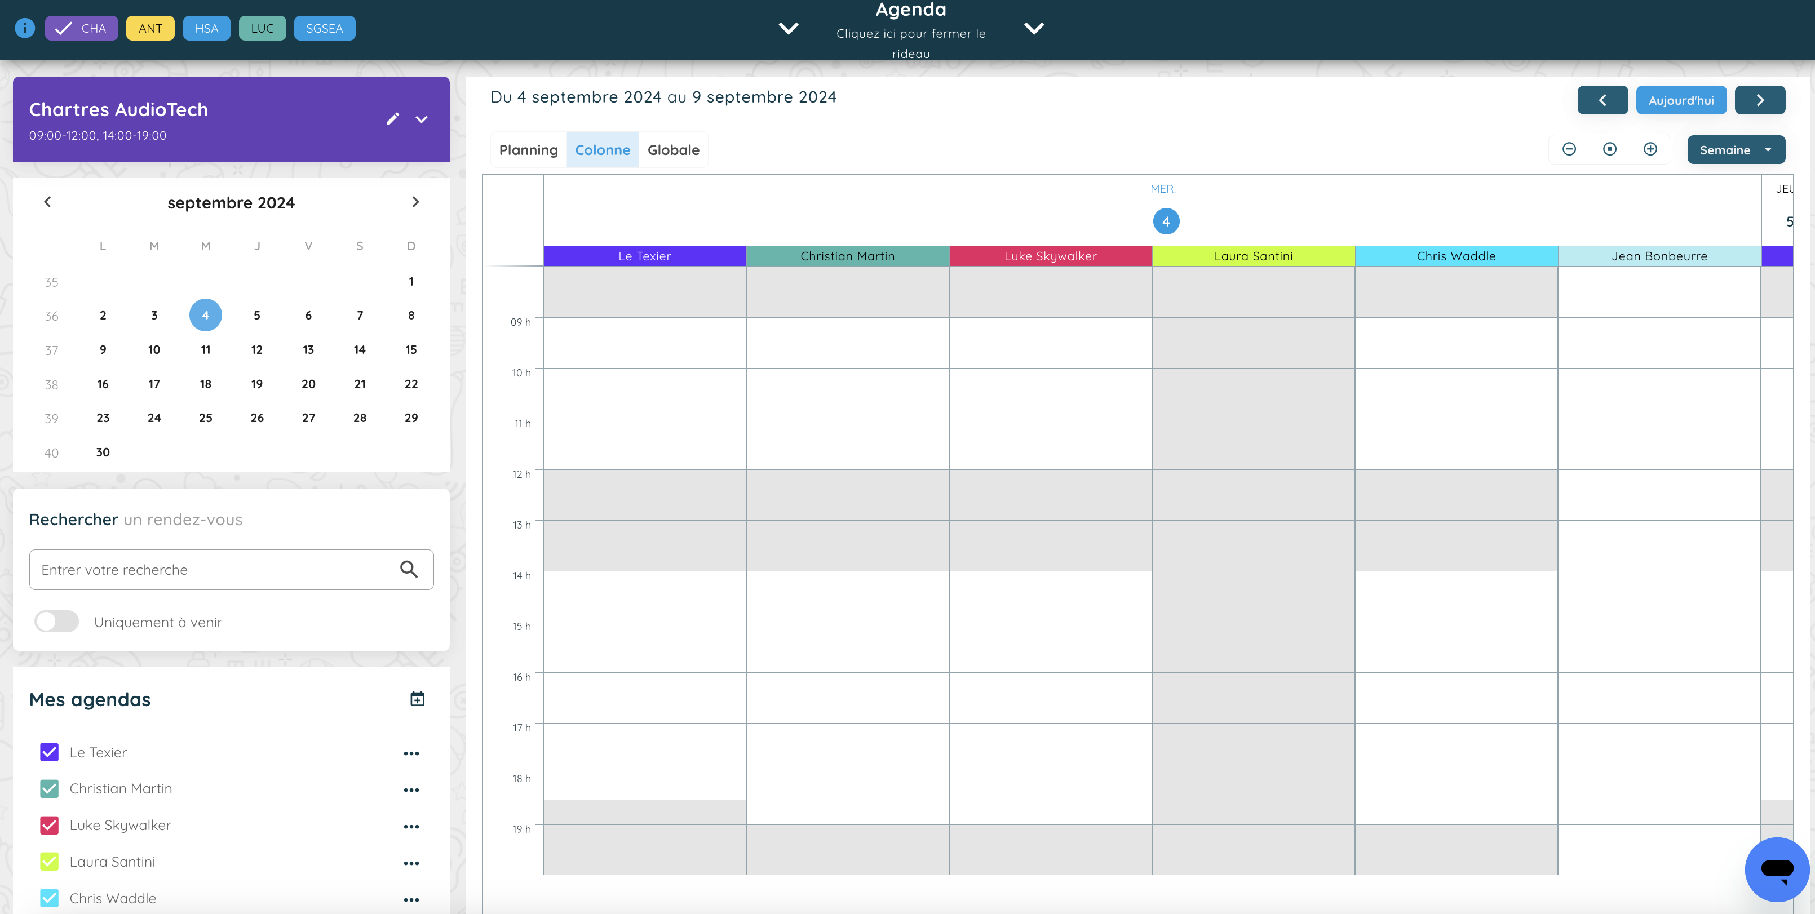
Task: Toggle the Uniquement à venir switch
Action: point(57,621)
